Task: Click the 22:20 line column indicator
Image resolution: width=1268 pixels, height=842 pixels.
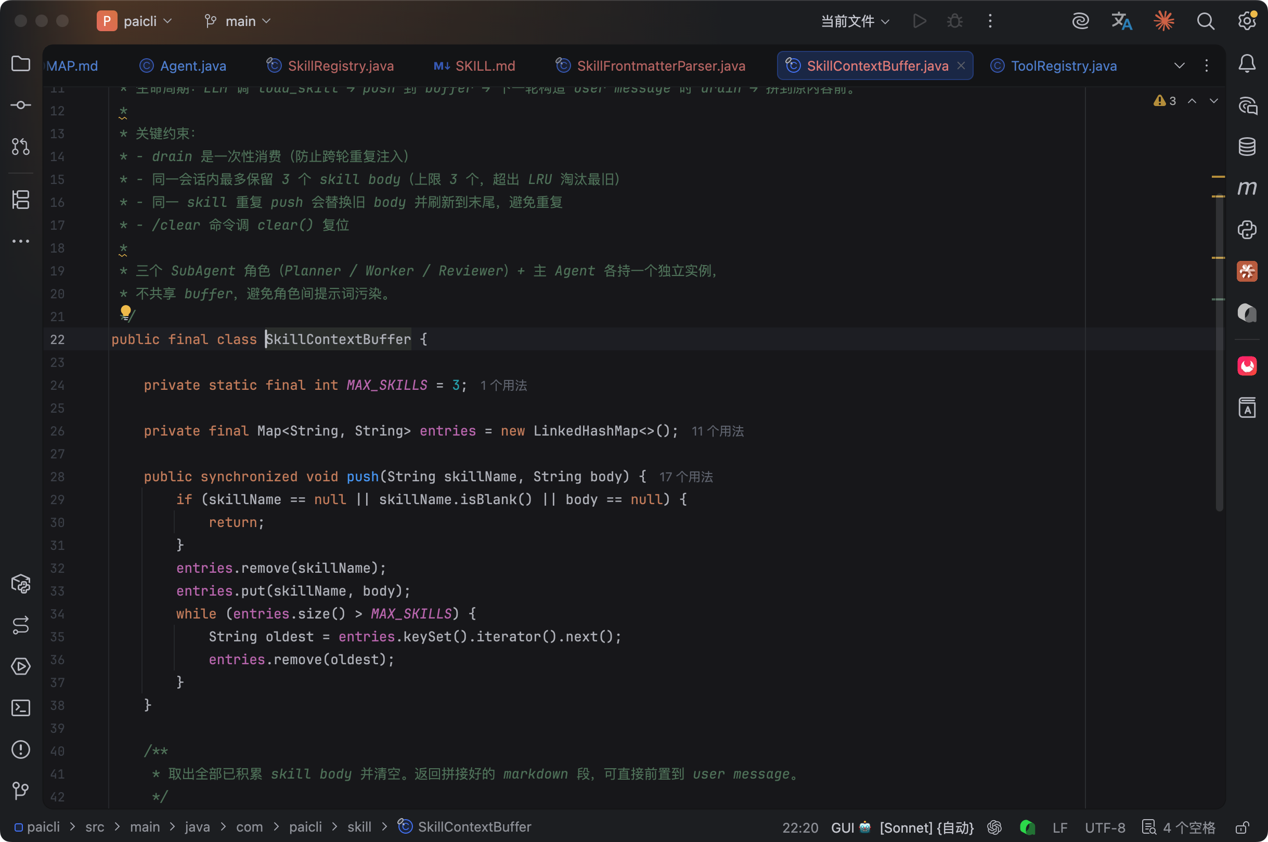Action: pyautogui.click(x=800, y=827)
